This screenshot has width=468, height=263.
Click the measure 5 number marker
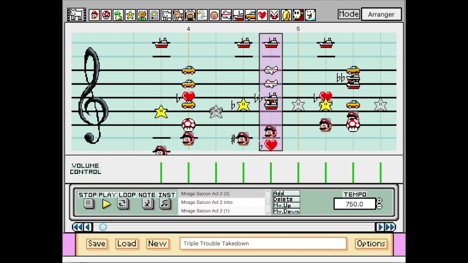tap(298, 28)
